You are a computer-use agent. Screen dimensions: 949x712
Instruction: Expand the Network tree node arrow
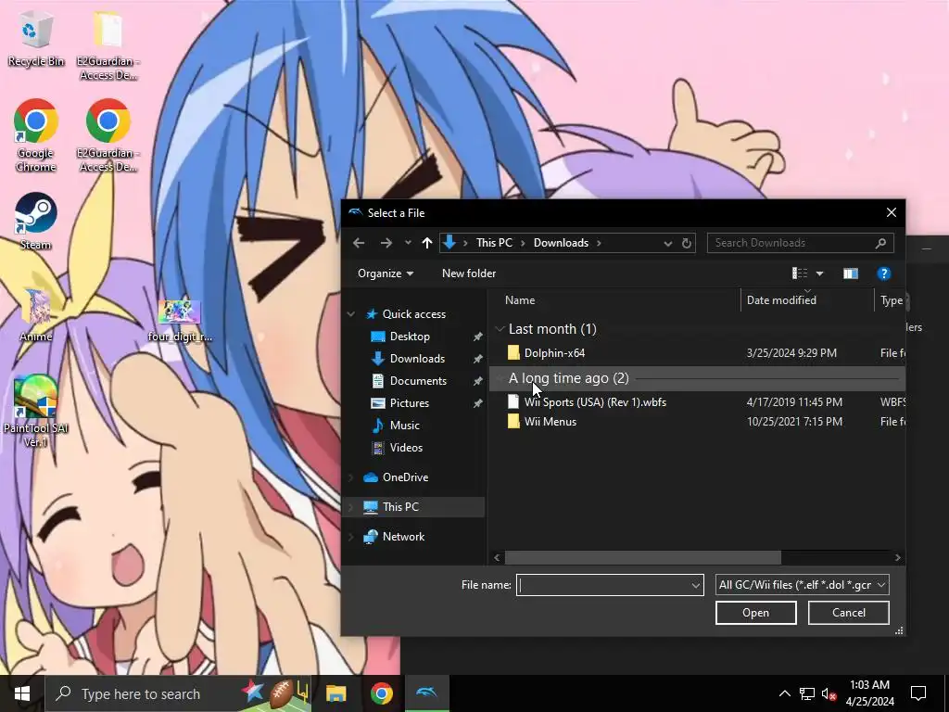(351, 537)
